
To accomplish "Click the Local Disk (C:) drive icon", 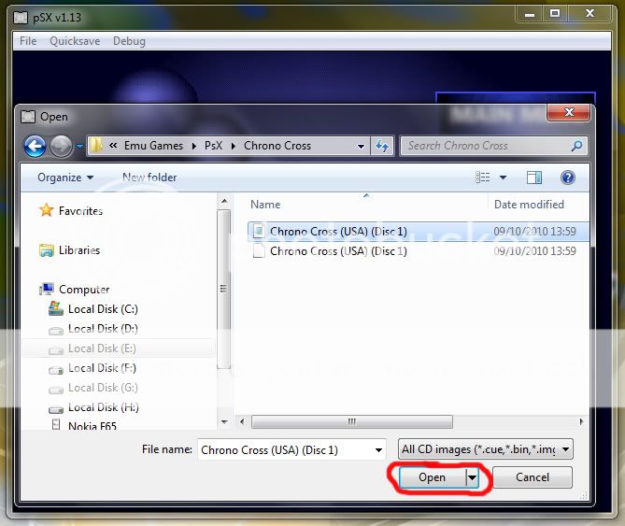I will click(56, 308).
